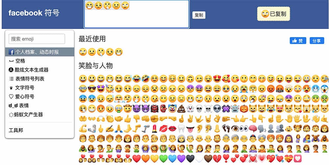Pick the jack-o-lantern pumpkin emoji
Screen dimensions: 329x165
(244, 108)
